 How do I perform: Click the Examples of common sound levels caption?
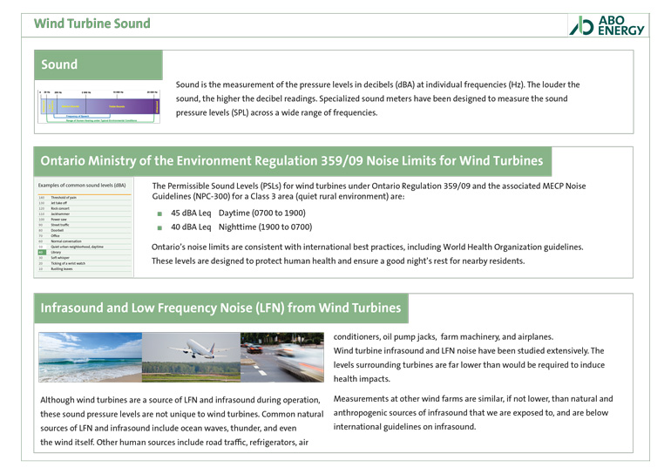coord(82,186)
